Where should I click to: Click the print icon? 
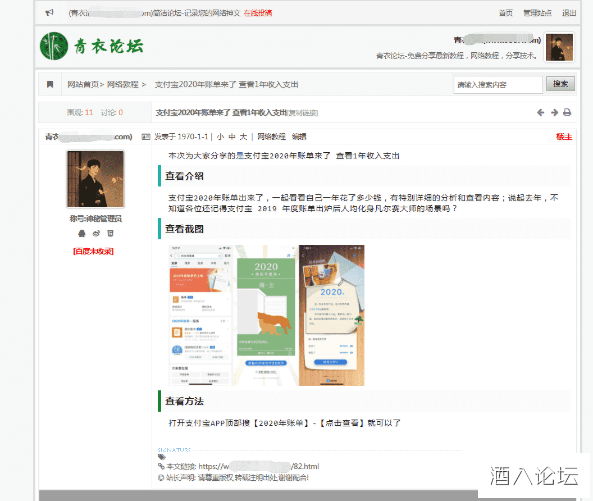(567, 112)
